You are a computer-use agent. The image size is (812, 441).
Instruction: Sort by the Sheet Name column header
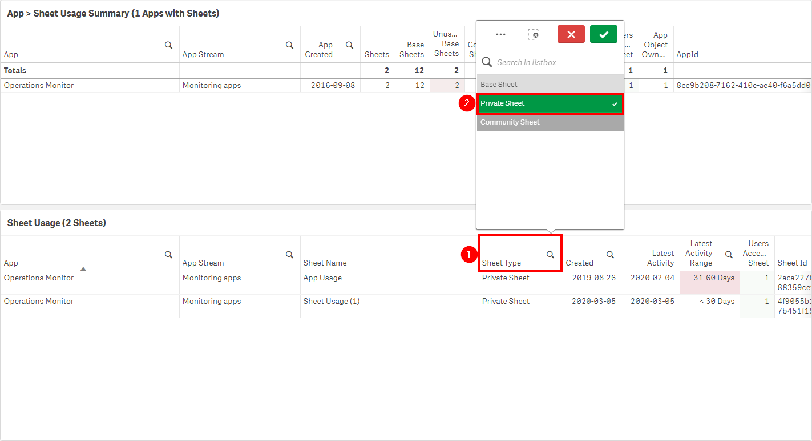pos(325,263)
